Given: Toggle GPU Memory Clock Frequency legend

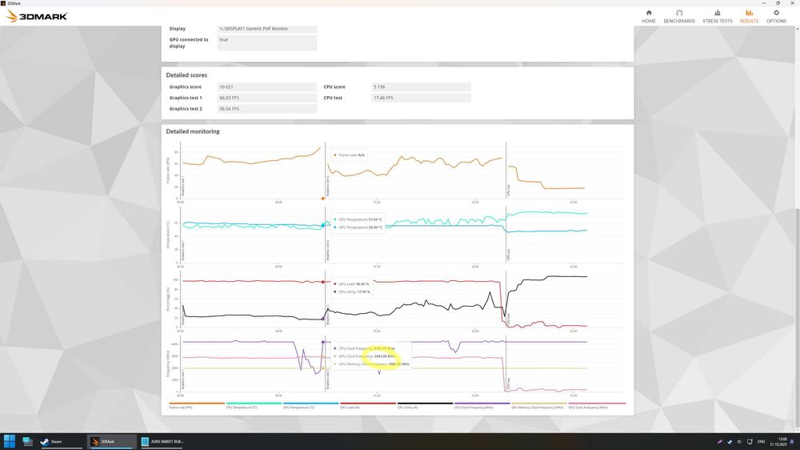Looking at the screenshot, I should [539, 405].
